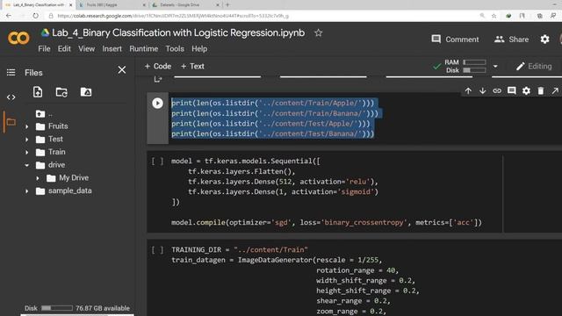This screenshot has height=316, width=562.
Task: Open the Colab logo home link
Action: click(x=18, y=38)
